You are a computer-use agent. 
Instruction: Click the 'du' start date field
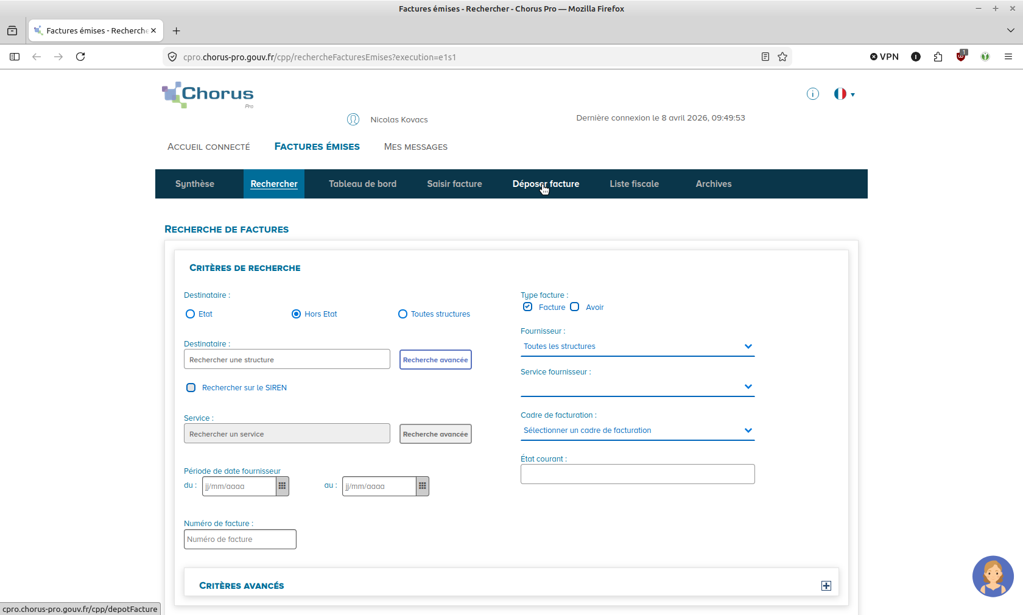pyautogui.click(x=239, y=486)
